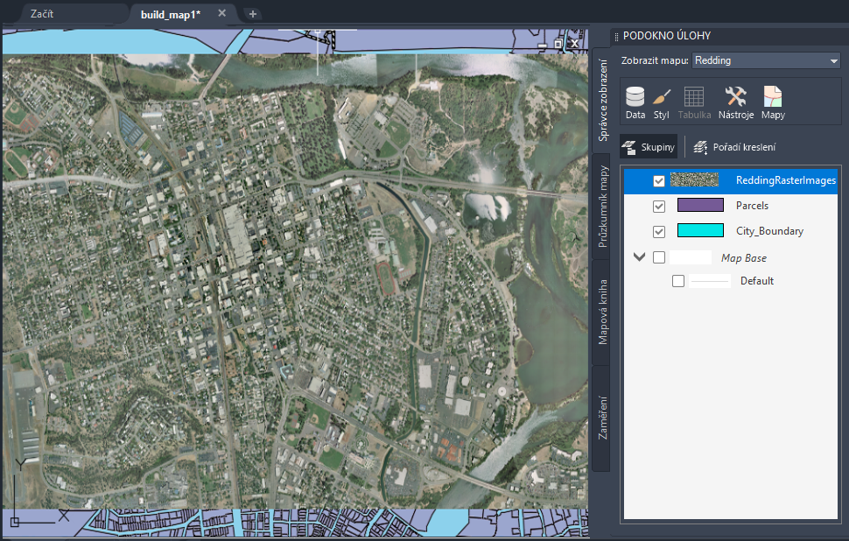Open the Správce zobrazení side tab

tap(602, 100)
